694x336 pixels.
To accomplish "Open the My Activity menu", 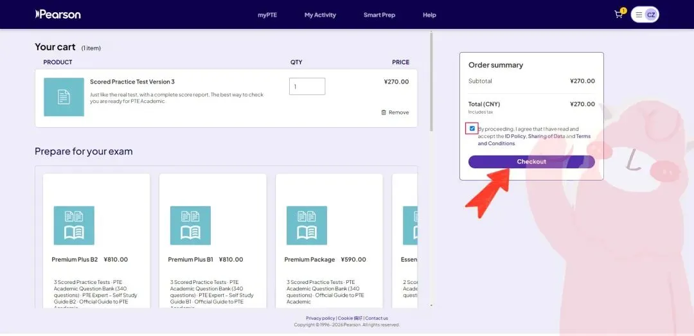I will (x=320, y=15).
